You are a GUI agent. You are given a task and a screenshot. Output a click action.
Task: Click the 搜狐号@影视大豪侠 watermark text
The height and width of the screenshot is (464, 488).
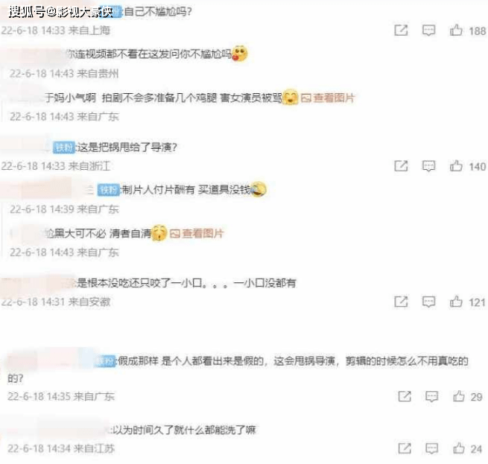(x=61, y=12)
